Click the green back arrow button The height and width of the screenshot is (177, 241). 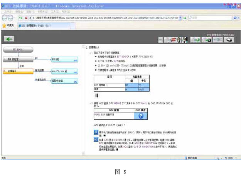coord(8,39)
